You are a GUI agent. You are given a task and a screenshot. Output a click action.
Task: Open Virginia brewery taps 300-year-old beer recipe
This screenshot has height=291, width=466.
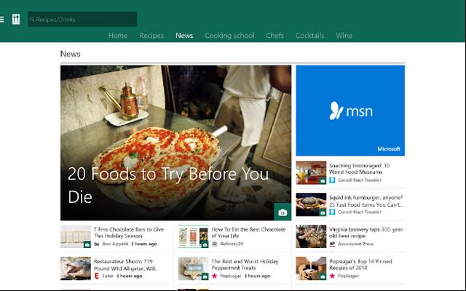(x=366, y=233)
